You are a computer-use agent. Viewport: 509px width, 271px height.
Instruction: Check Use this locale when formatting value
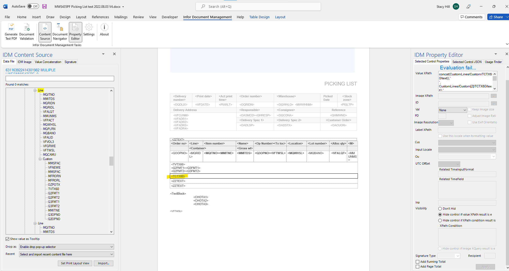(x=440, y=136)
